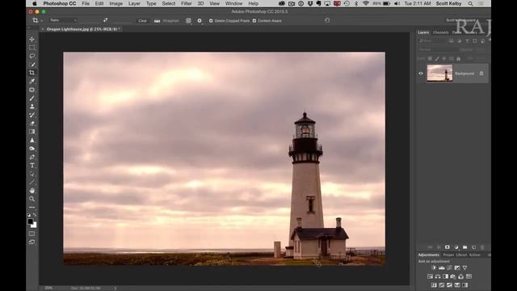Add layer mask button in Layers panel
Viewport: 517px width, 291px height.
click(448, 247)
